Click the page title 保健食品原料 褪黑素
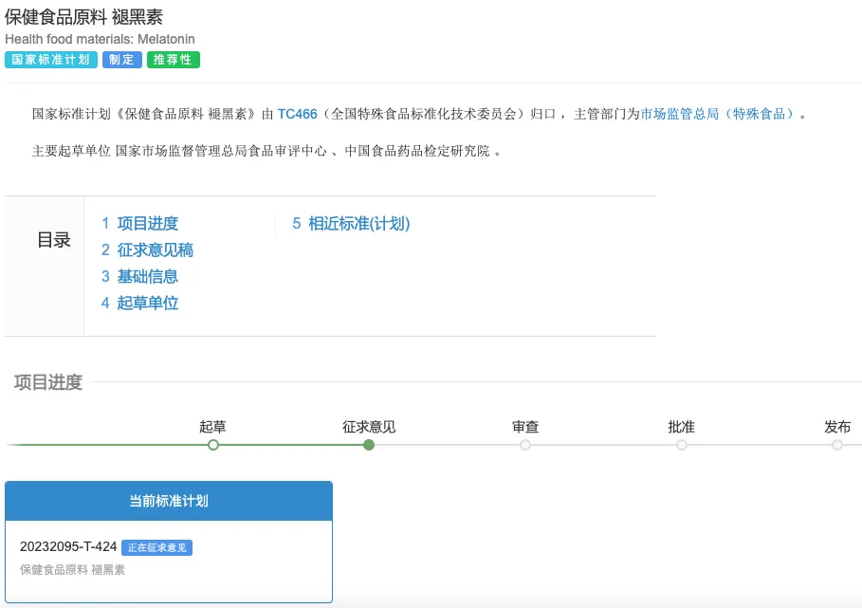 83,17
